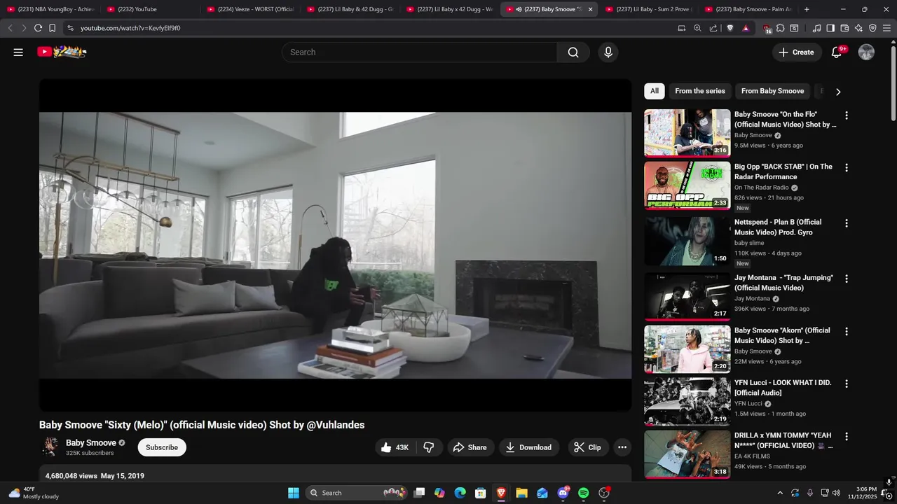Toggle the browser sidebar panel
897x504 pixels.
pos(830,28)
